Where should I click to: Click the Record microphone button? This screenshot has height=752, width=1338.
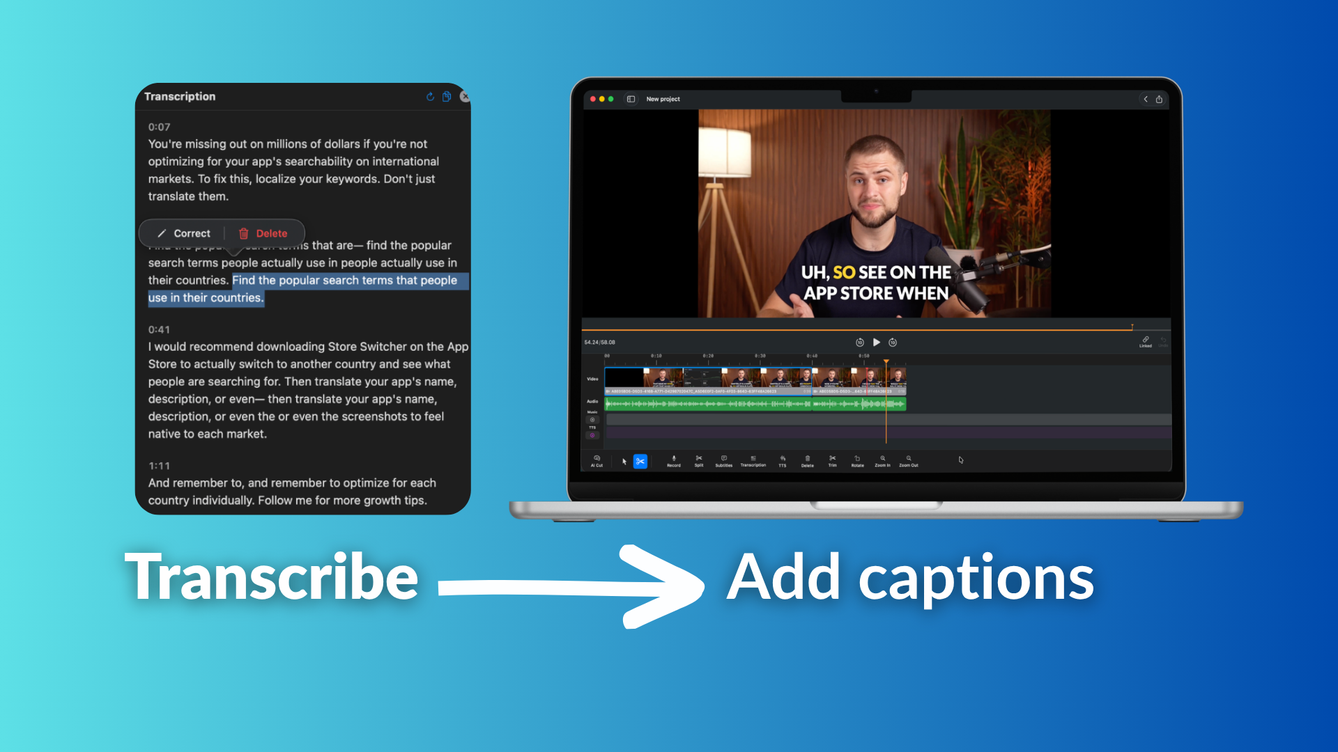coord(674,461)
